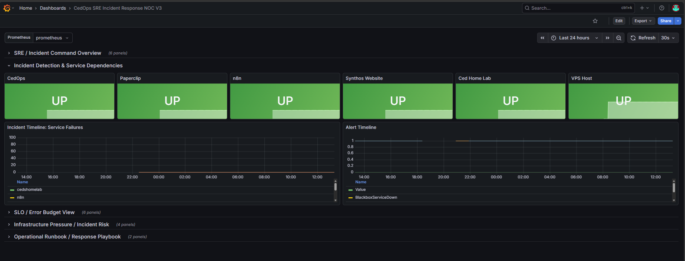
Task: Expand SLO / Error Budget View row
Action: 44,212
